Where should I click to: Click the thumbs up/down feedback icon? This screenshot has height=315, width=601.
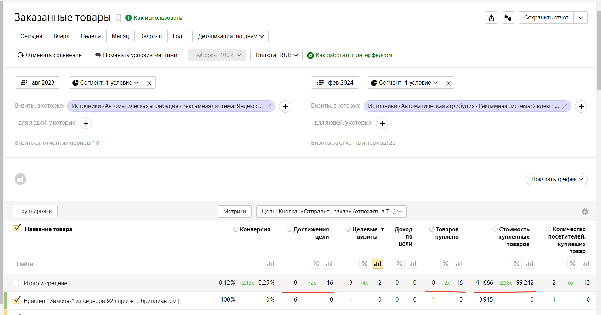click(x=508, y=18)
